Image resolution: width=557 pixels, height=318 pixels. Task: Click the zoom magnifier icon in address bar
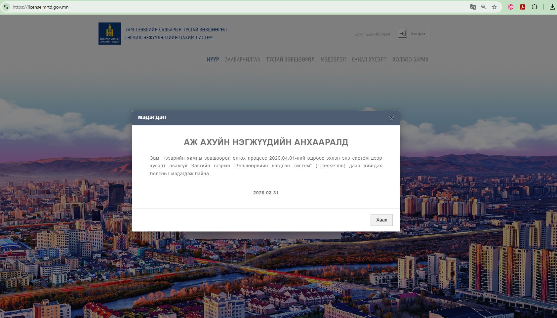point(483,7)
